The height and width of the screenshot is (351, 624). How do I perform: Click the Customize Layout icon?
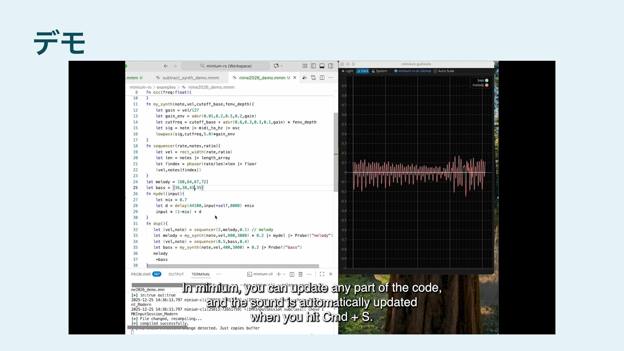305,66
